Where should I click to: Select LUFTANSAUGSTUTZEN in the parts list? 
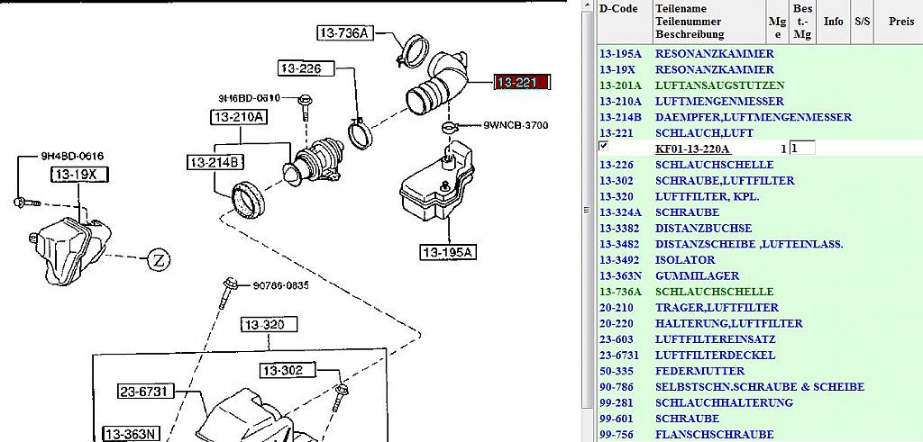719,85
